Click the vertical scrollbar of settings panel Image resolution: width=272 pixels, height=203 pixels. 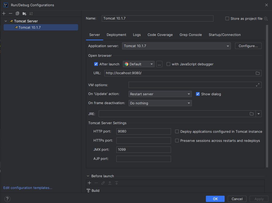coord(267,96)
